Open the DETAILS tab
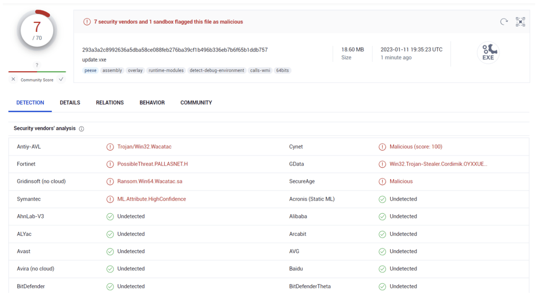The width and height of the screenshot is (537, 303). coord(70,103)
